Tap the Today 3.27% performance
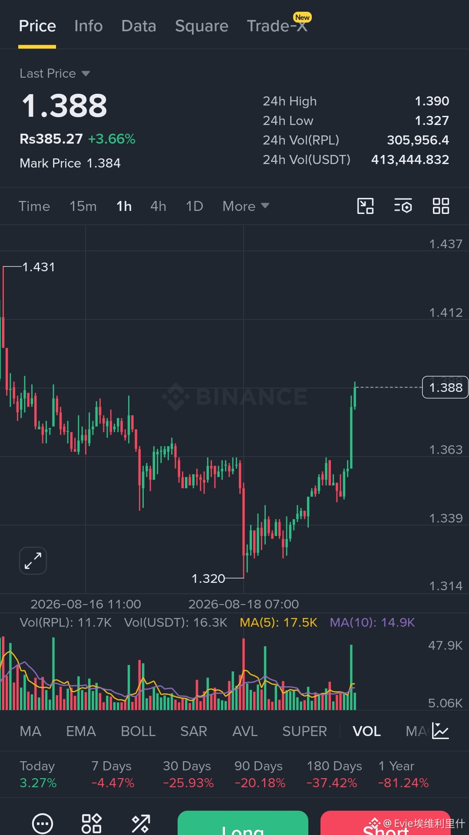 click(x=38, y=774)
